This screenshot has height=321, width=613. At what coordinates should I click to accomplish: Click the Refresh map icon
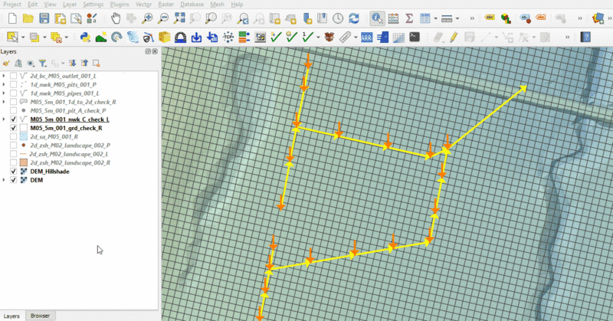coord(353,18)
